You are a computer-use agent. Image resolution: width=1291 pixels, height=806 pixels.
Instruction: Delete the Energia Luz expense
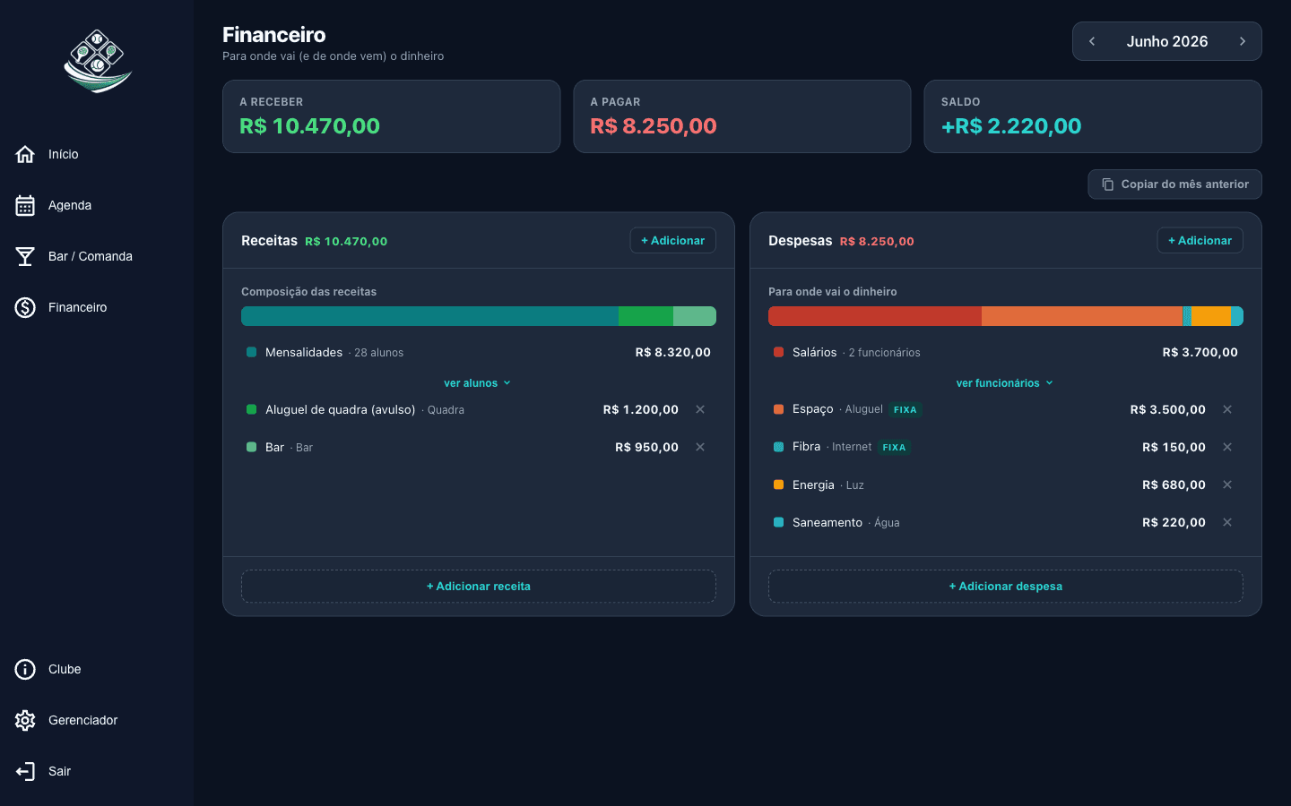click(x=1227, y=484)
